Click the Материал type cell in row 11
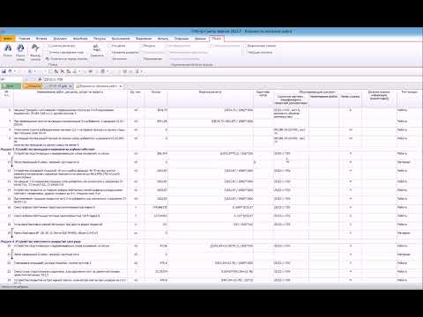The height and width of the screenshot is (317, 423). 409,162
